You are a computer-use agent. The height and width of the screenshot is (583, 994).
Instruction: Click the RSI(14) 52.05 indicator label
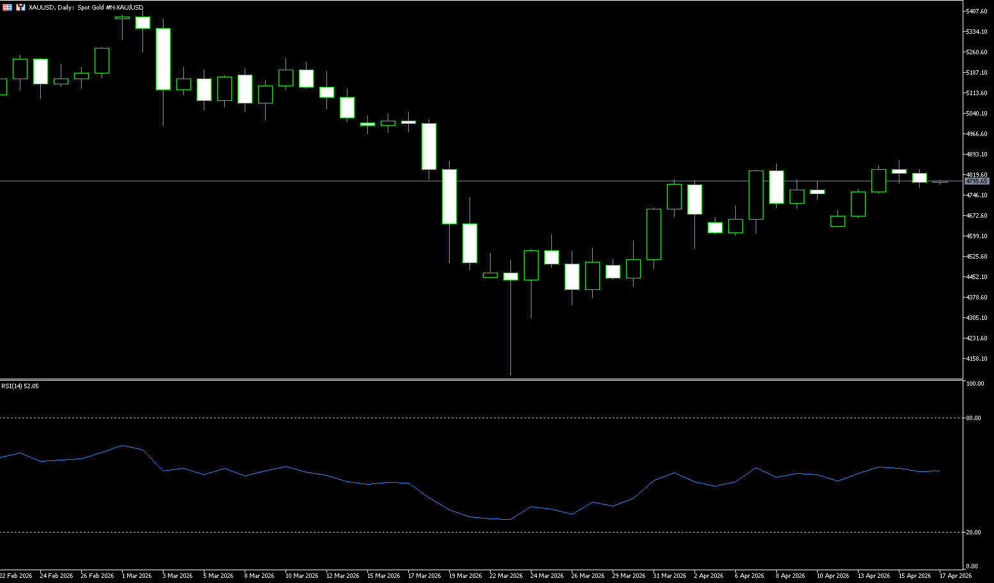pyautogui.click(x=20, y=386)
